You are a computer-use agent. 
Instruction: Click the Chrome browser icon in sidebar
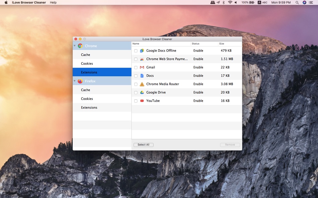(x=80, y=46)
